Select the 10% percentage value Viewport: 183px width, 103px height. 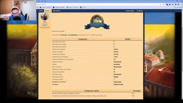pyautogui.click(x=133, y=96)
